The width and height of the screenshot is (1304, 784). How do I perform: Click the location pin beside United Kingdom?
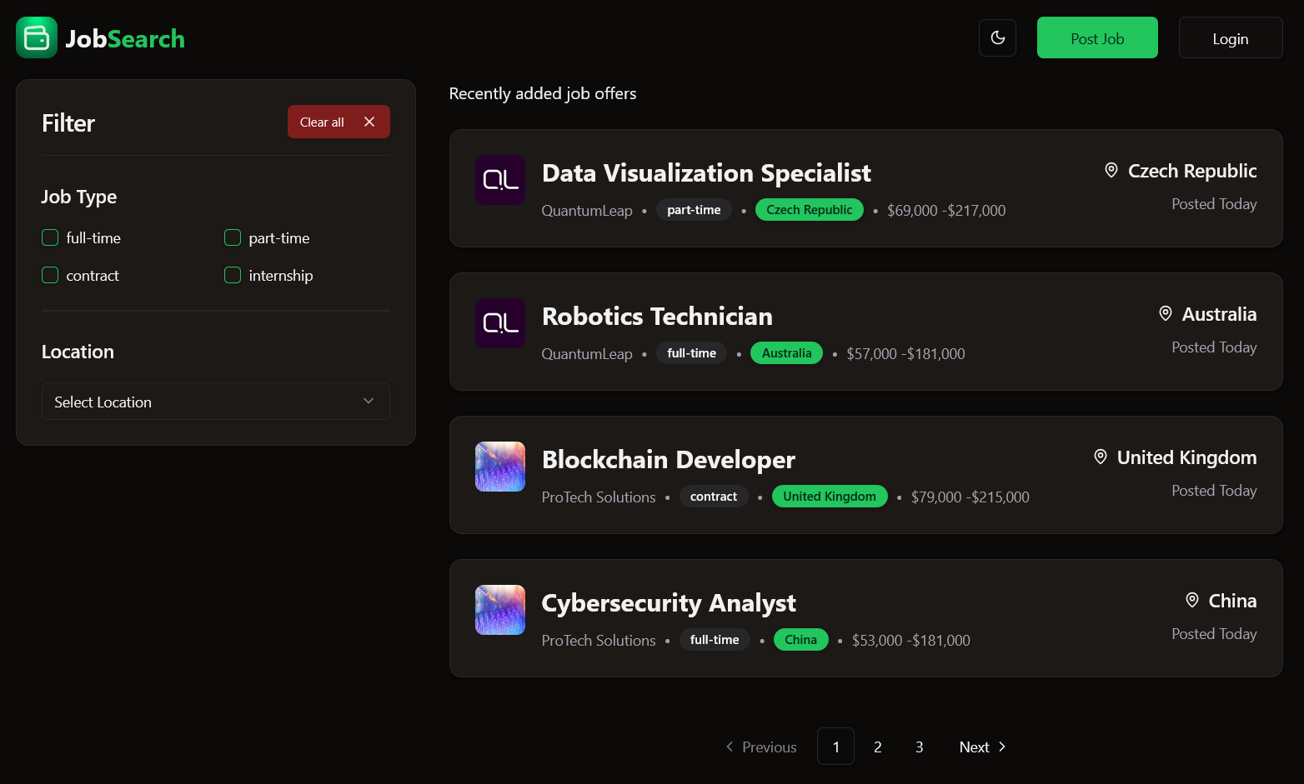coord(1100,457)
